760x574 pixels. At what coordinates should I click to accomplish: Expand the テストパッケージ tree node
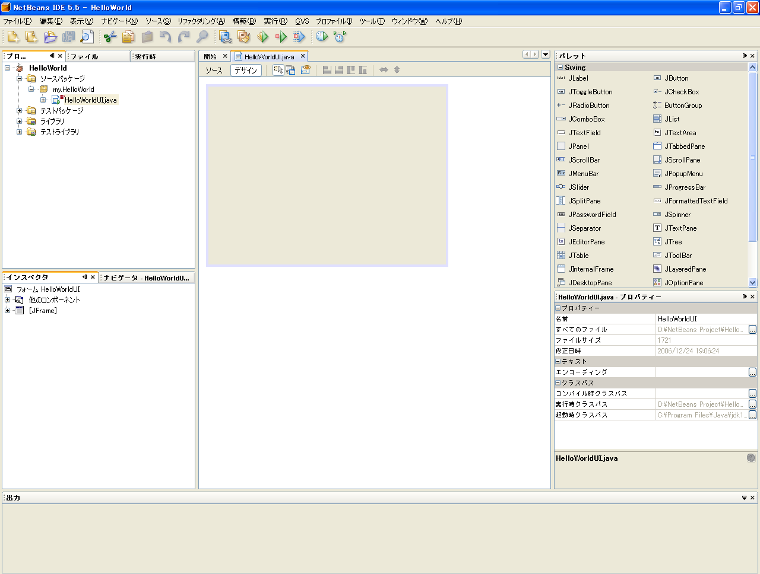(19, 111)
